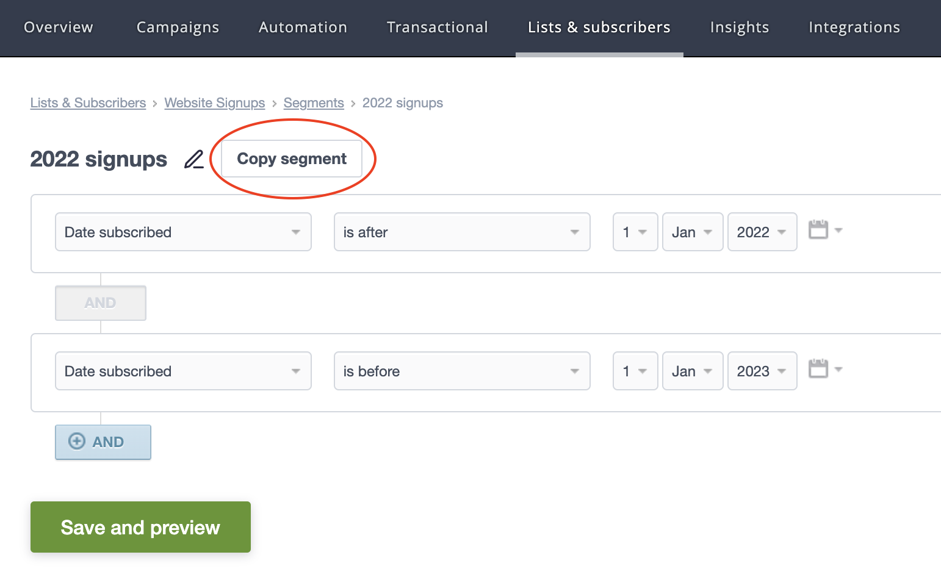Click the Copy segment button

292,159
